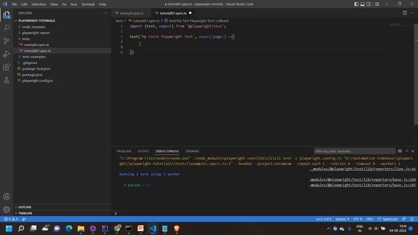Maximize the panel with chevron up
Viewport: 418px width, 235px height.
[x=407, y=151]
